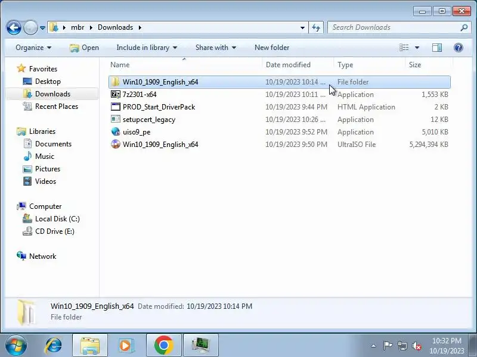Click the setupcert_legacy file name
Image resolution: width=477 pixels, height=357 pixels.
(x=149, y=120)
